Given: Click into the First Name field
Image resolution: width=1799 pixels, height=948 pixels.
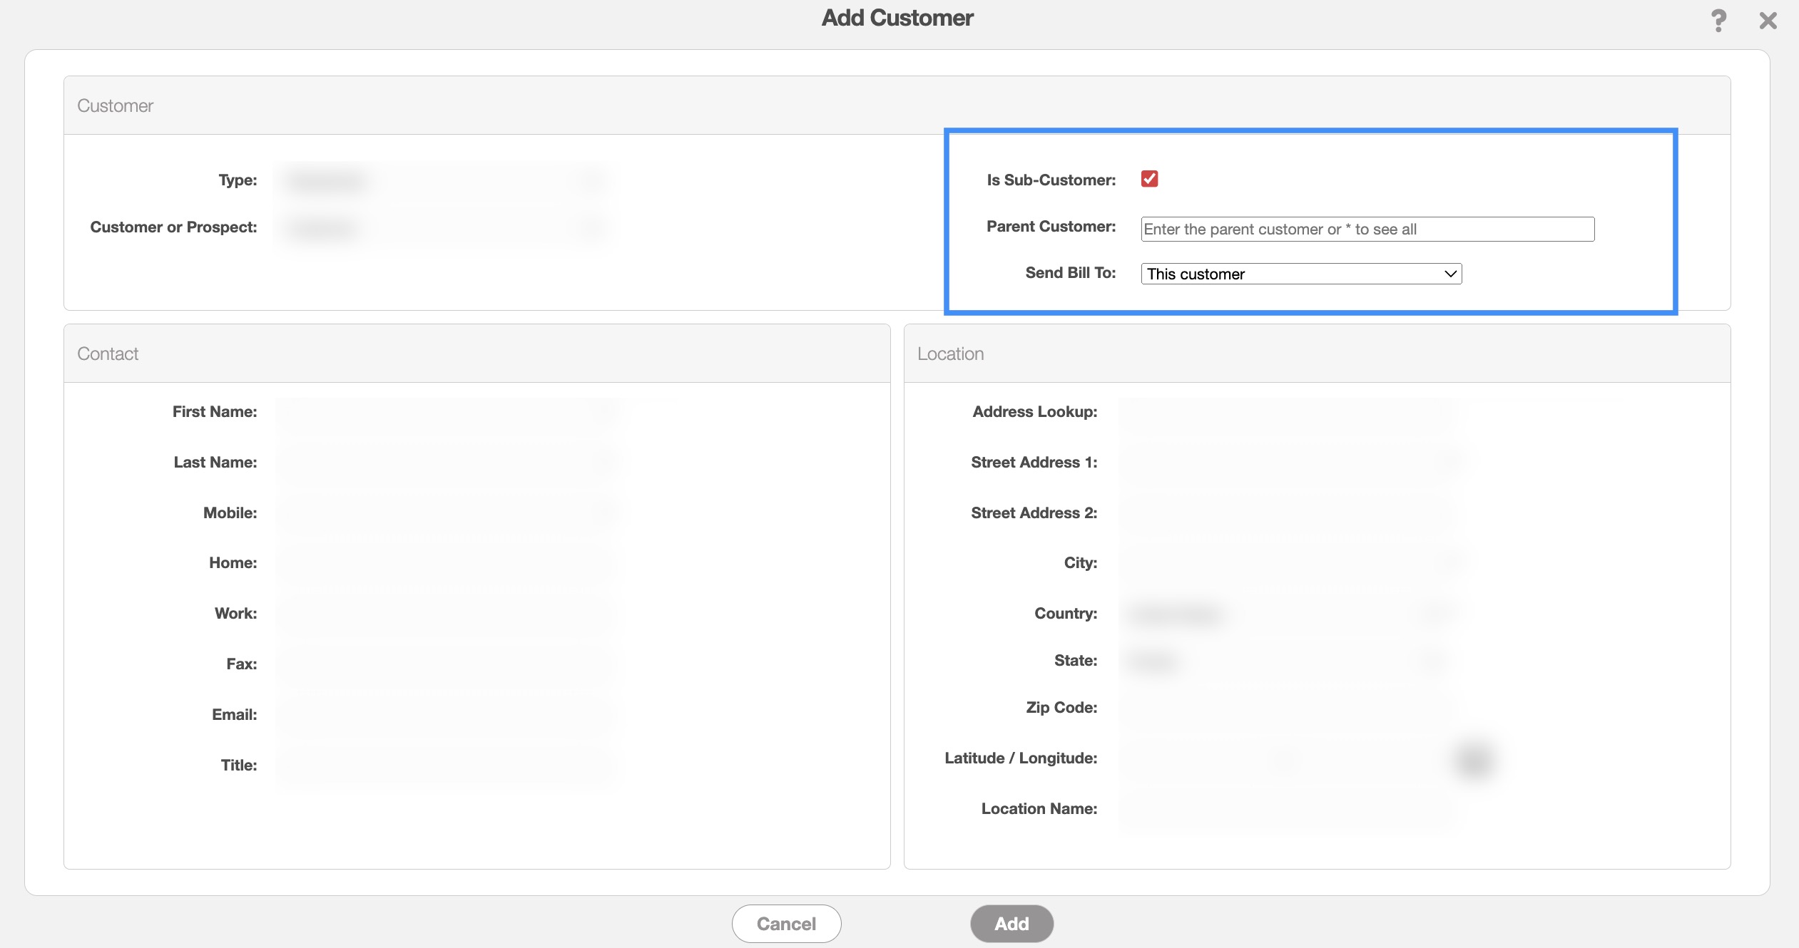Looking at the screenshot, I should [446, 412].
